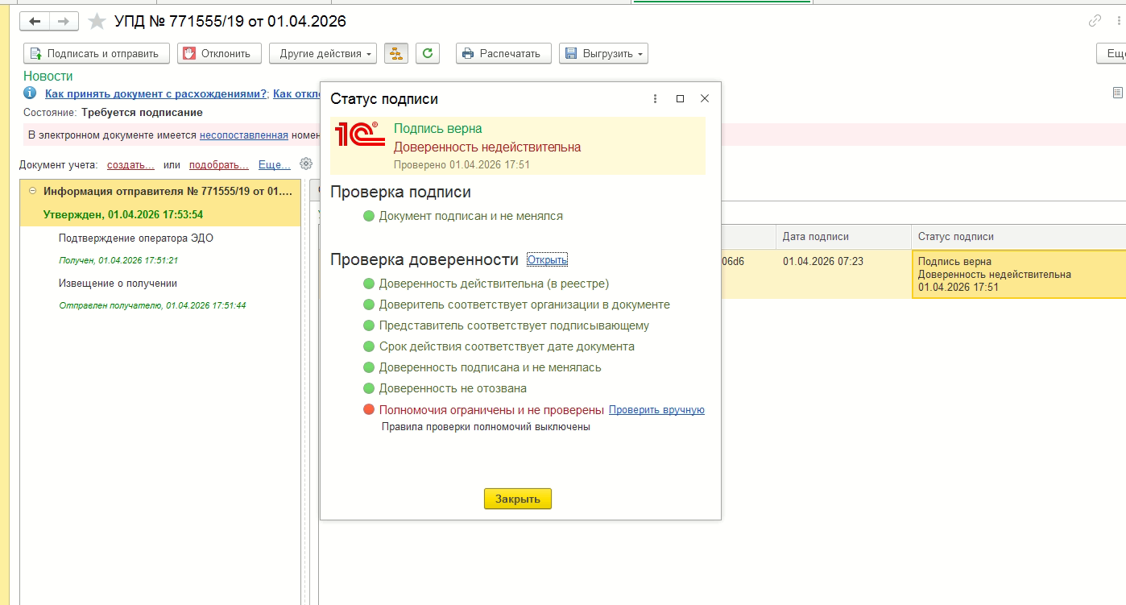Click the Подписать и отправить button

tap(97, 54)
